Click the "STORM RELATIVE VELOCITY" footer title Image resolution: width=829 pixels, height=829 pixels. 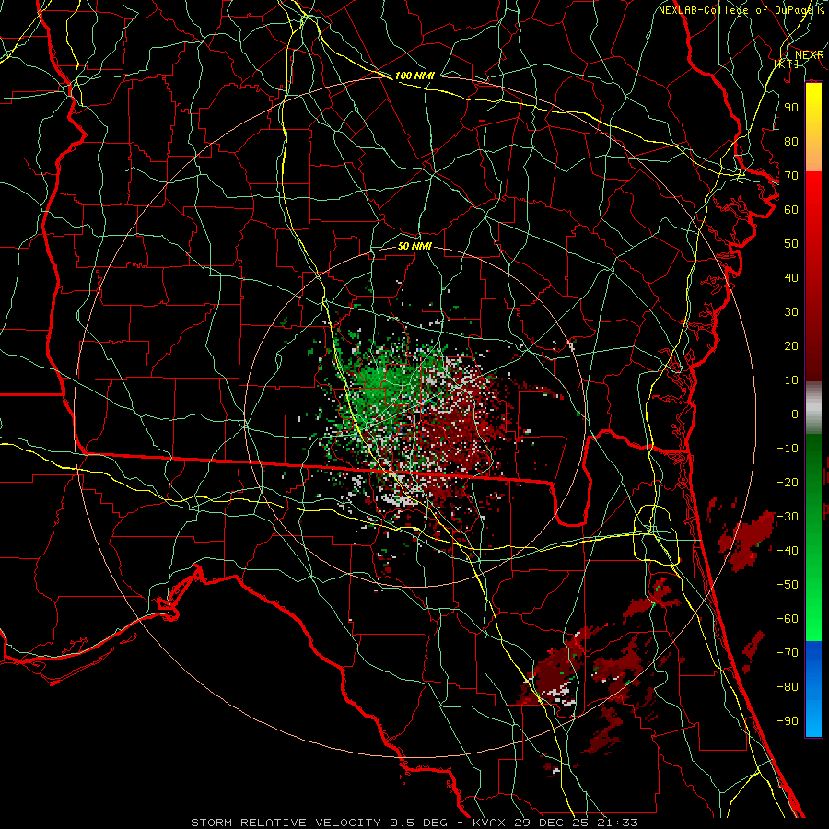coord(286,823)
